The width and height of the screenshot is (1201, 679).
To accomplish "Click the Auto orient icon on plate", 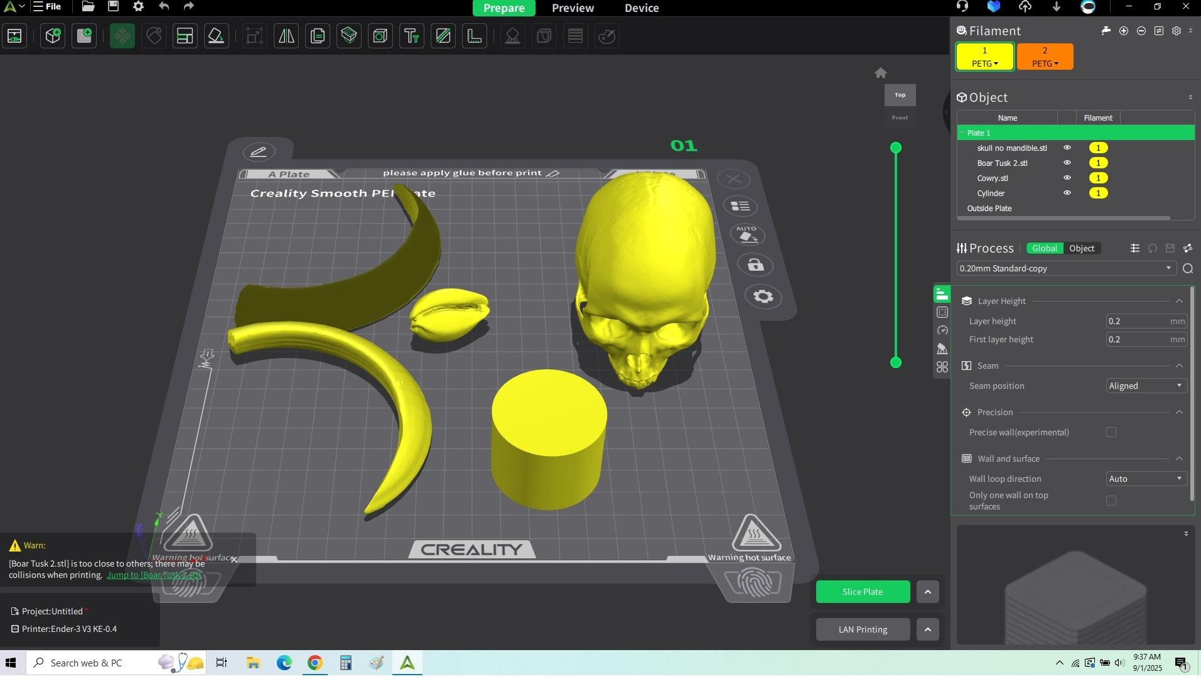I will point(746,235).
